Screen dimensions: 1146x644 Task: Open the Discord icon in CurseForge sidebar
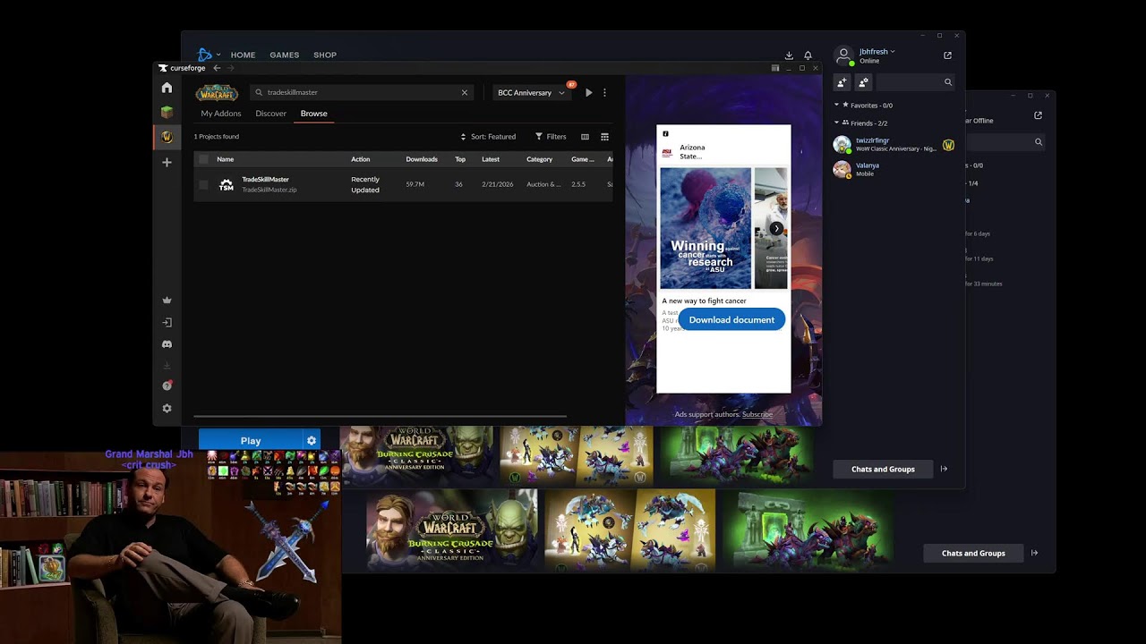click(x=167, y=344)
